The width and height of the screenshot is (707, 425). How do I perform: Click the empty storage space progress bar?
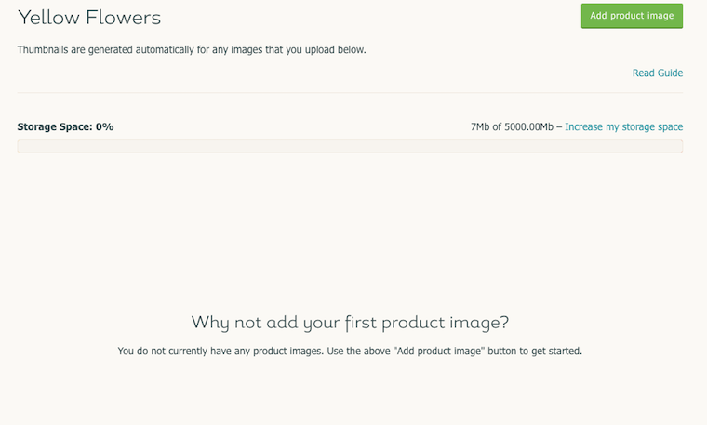point(350,147)
